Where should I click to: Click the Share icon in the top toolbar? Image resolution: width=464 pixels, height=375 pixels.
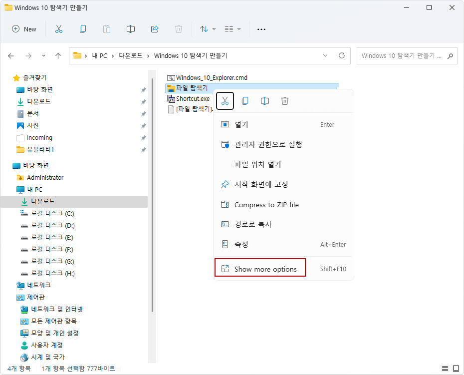tap(155, 29)
